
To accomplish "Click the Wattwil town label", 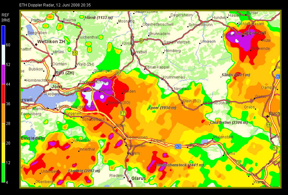I will (x=141, y=52).
